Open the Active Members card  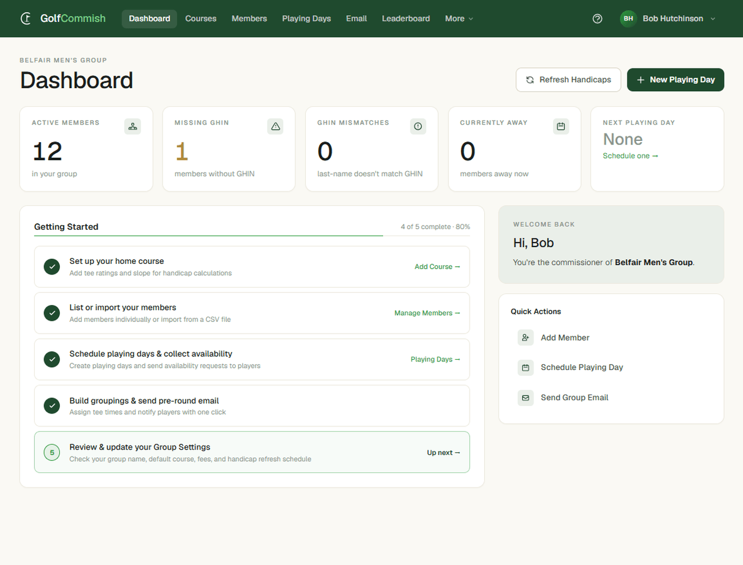86,149
